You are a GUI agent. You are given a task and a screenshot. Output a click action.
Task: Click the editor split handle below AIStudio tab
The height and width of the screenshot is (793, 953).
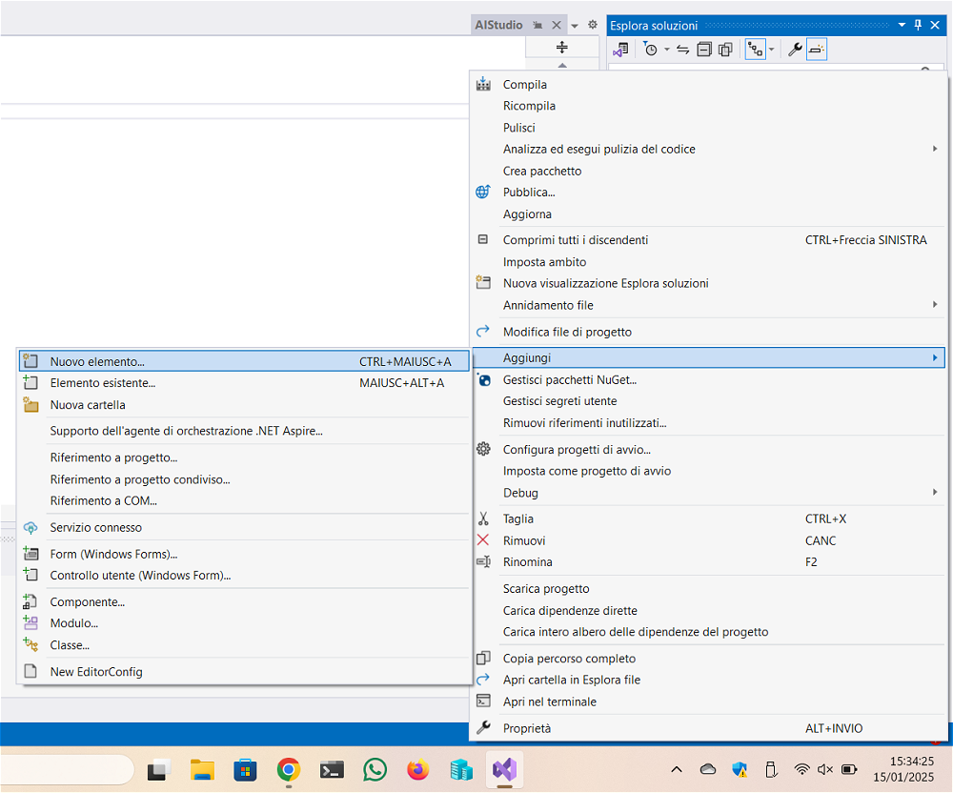point(562,48)
